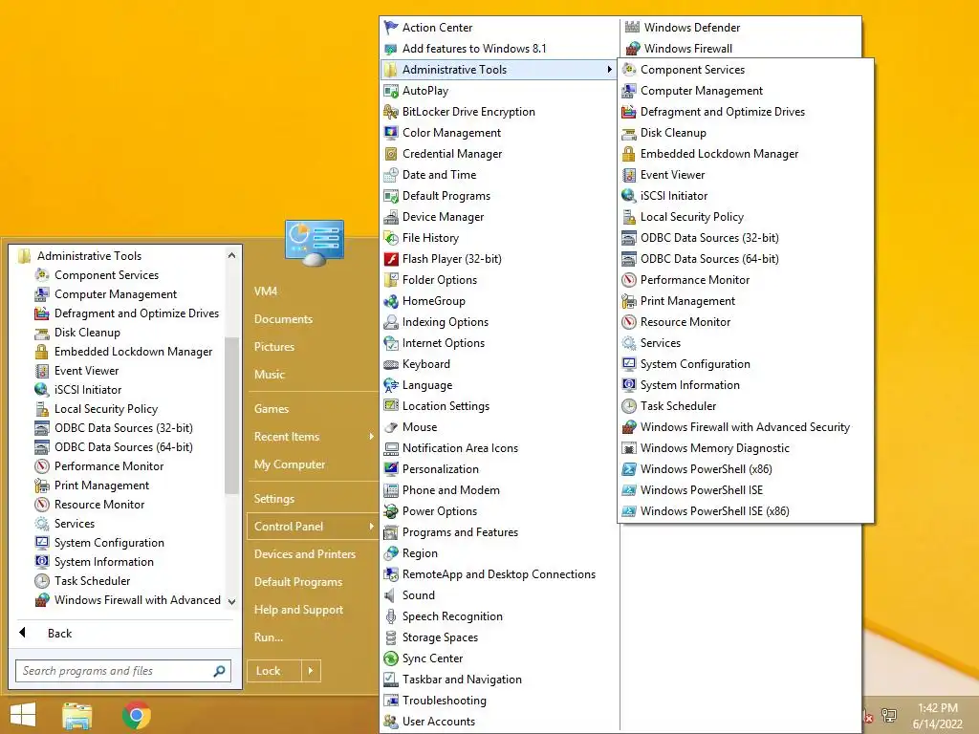Click the Windows Defender icon
The width and height of the screenshot is (979, 734).
tap(633, 28)
